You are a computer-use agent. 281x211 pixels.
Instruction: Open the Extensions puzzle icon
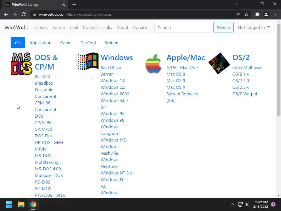pos(257,14)
